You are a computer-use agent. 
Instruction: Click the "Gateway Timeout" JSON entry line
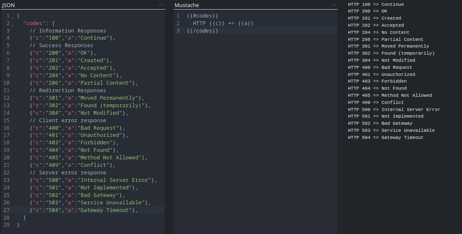pyautogui.click(x=83, y=210)
